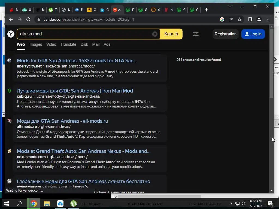
Task: Open the Windows Start menu
Action: [7, 204]
